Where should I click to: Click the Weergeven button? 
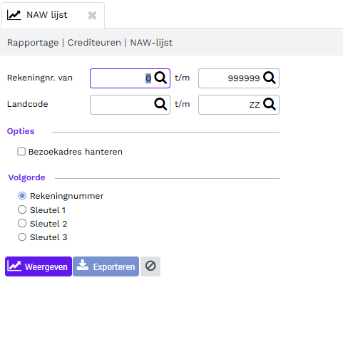(x=39, y=266)
